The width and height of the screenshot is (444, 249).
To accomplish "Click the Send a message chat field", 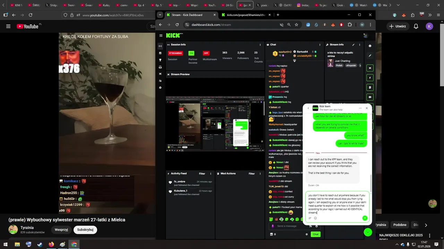I will [291, 226].
